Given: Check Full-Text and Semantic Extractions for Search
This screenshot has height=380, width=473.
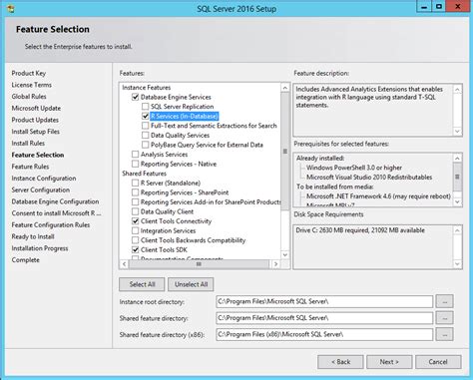Looking at the screenshot, I should click(x=145, y=126).
